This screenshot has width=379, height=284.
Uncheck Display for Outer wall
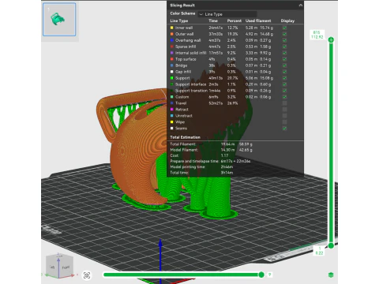coord(284,34)
